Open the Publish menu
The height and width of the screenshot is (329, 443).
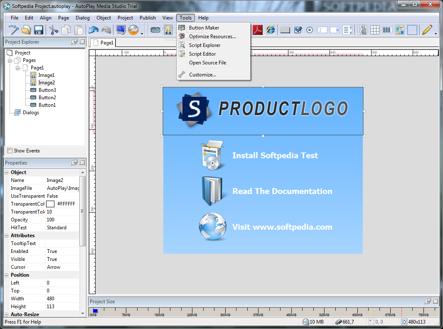pyautogui.click(x=148, y=18)
